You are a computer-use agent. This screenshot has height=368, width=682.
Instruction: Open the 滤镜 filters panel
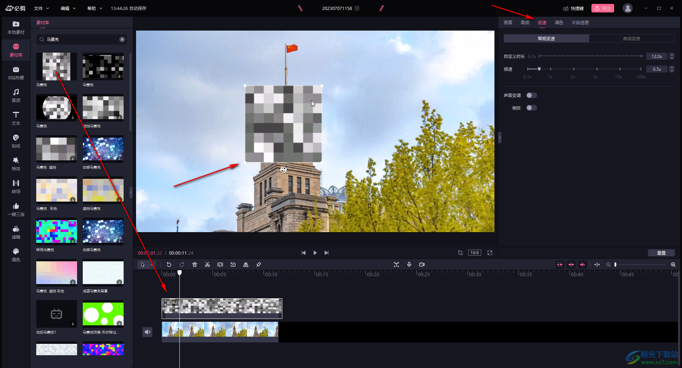[16, 233]
